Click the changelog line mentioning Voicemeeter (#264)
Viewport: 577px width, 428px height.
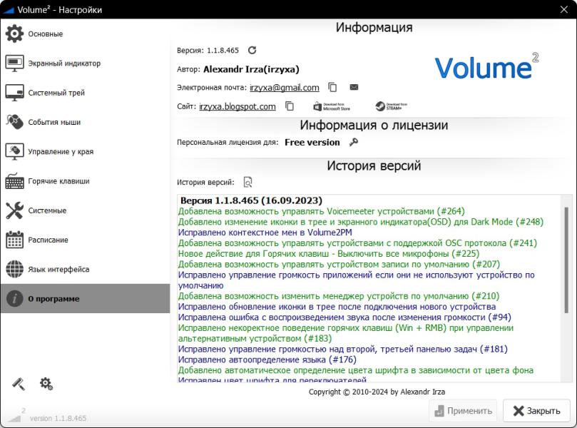click(x=321, y=211)
